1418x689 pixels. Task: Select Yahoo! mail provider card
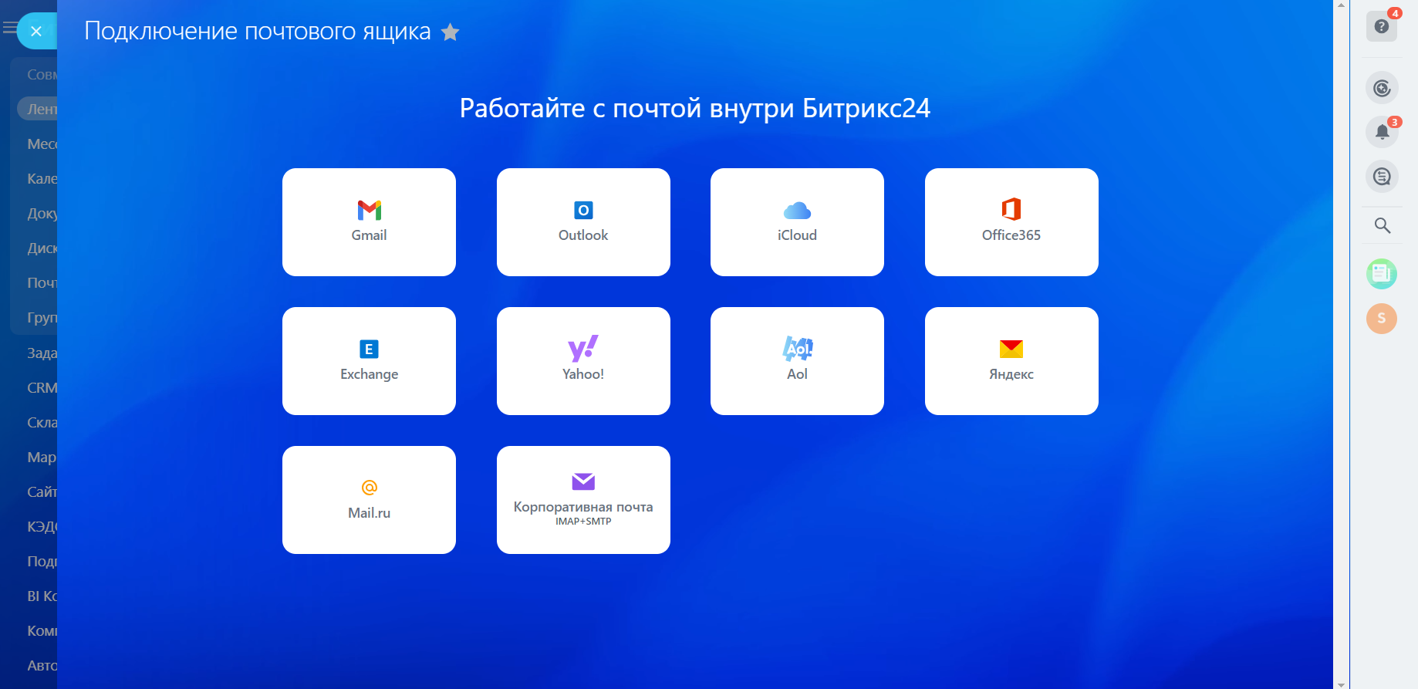coord(583,361)
